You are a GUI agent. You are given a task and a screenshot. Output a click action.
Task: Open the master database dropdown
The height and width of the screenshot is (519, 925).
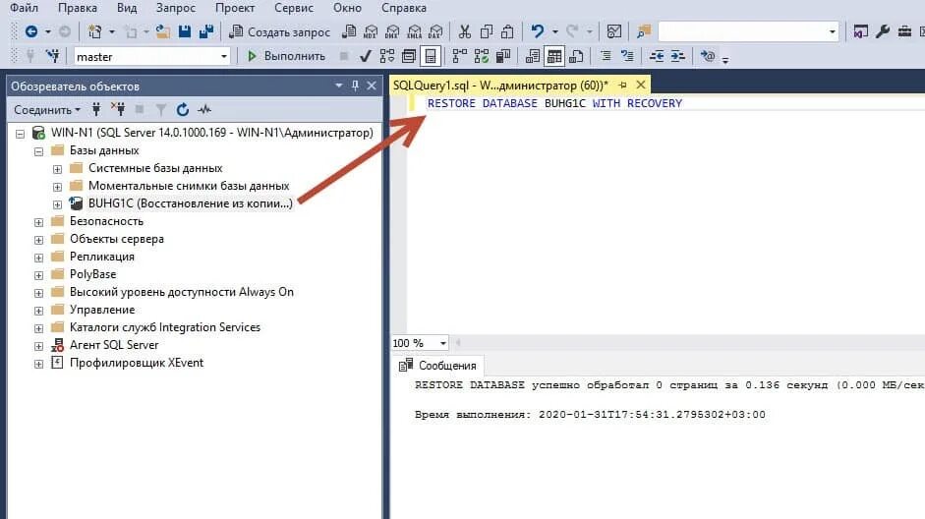coord(223,57)
